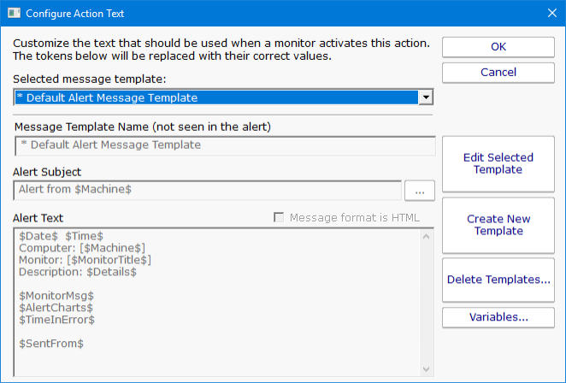Image resolution: width=566 pixels, height=383 pixels.
Task: Expand the message template dropdown arrow
Action: point(425,97)
